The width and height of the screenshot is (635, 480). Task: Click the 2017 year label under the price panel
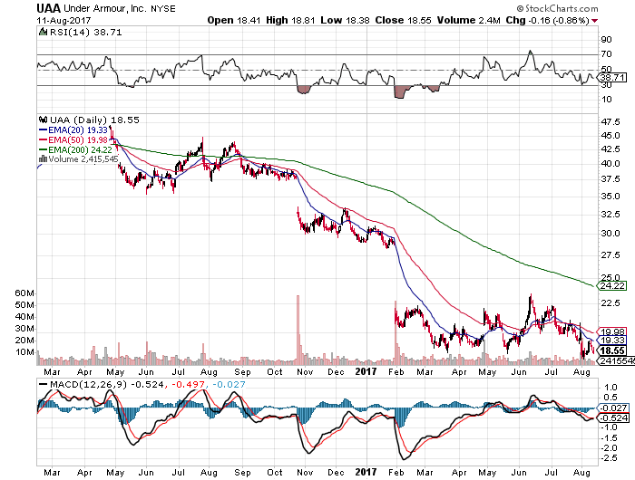pyautogui.click(x=366, y=371)
